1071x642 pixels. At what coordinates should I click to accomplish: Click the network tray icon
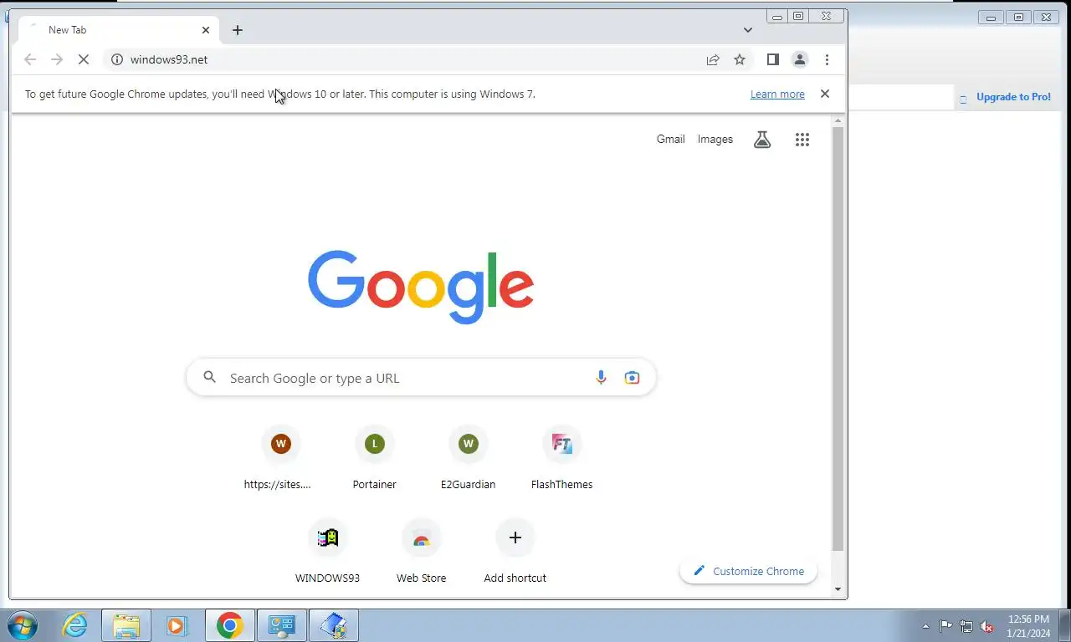click(966, 626)
